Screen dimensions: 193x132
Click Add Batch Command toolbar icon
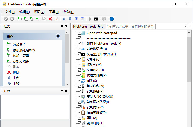(26, 19)
